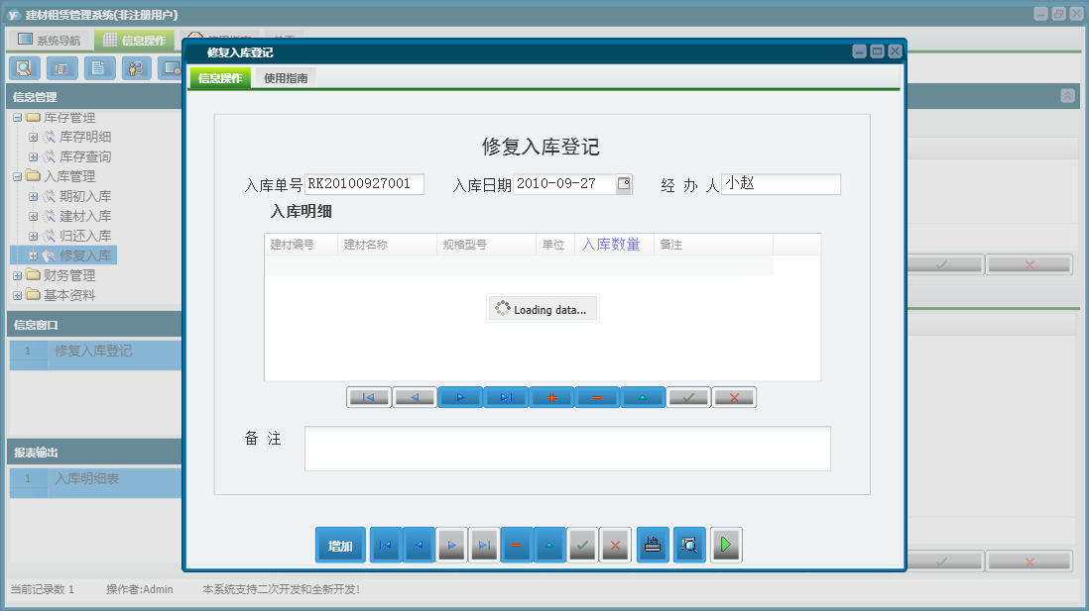Open the calendar picker for 入库日期

pyautogui.click(x=624, y=184)
